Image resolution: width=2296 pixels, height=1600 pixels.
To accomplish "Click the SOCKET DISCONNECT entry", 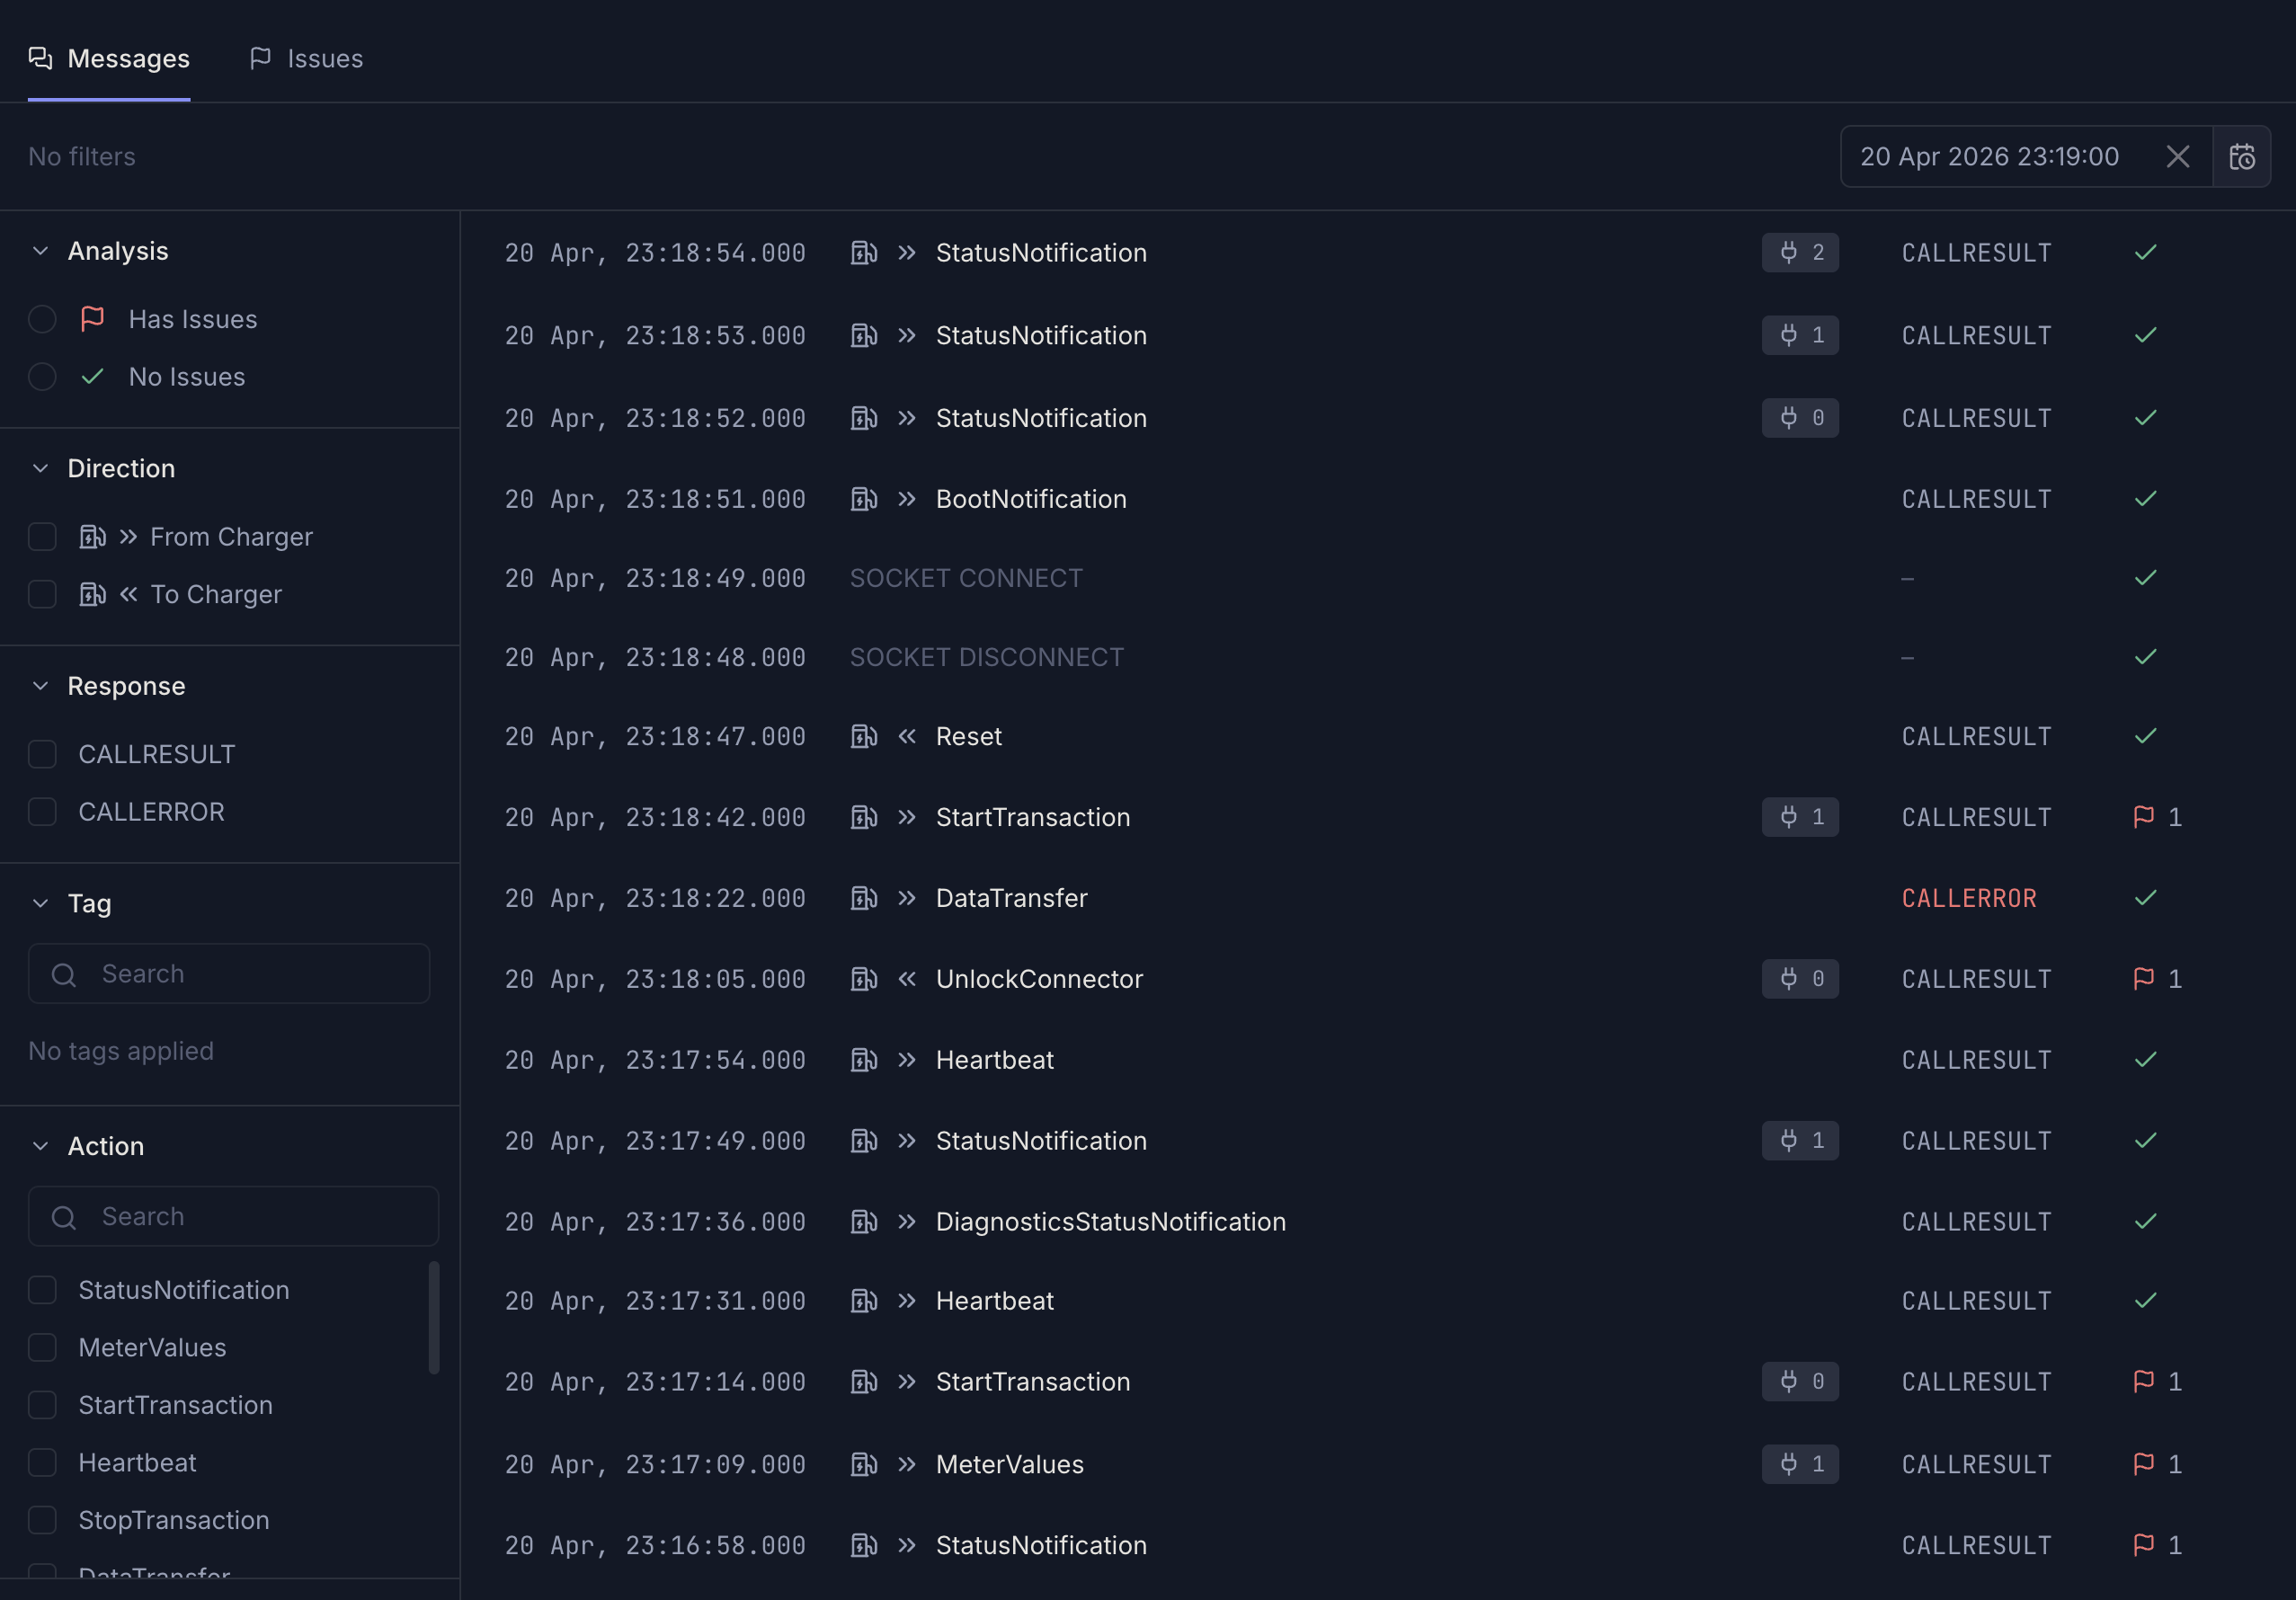I will [987, 658].
